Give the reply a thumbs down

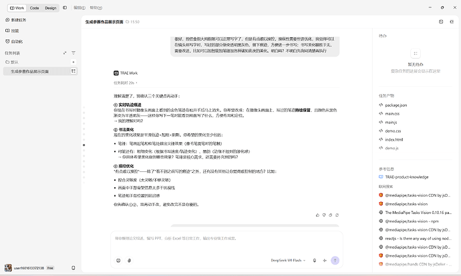click(x=324, y=215)
